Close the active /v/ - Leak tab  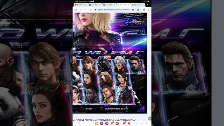click(129, 5)
